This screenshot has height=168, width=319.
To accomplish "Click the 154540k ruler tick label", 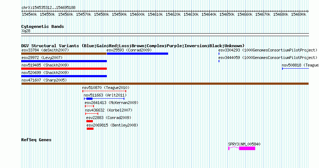I will pos(29,14).
